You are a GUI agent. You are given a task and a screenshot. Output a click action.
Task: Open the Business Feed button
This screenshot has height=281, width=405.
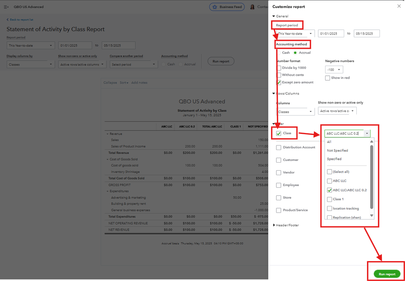point(227,7)
